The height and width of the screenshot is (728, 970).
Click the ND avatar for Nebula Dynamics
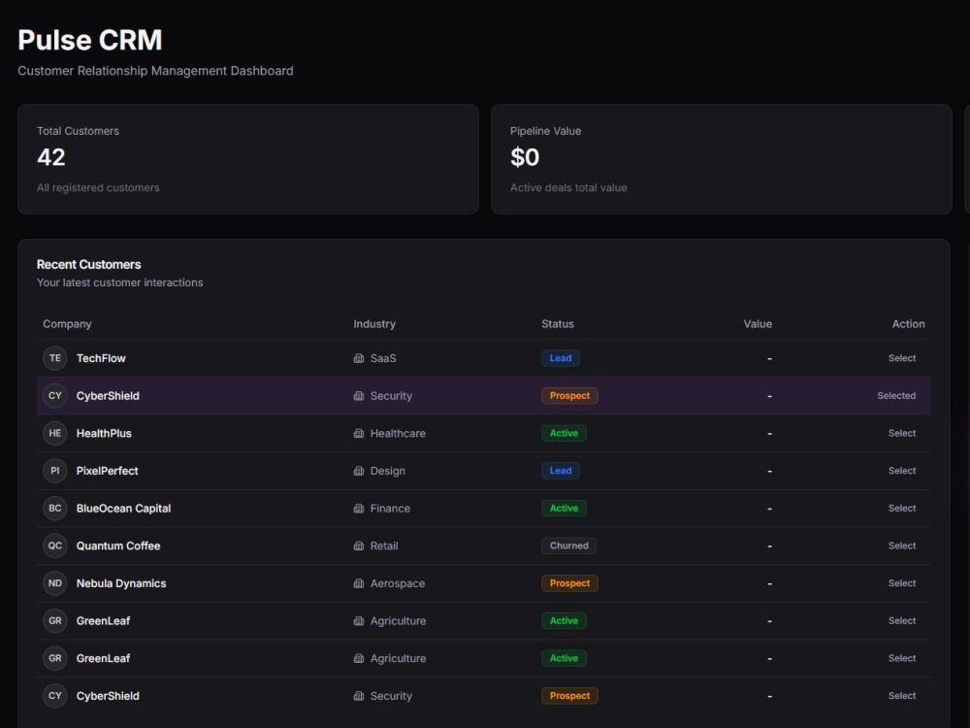(x=55, y=583)
